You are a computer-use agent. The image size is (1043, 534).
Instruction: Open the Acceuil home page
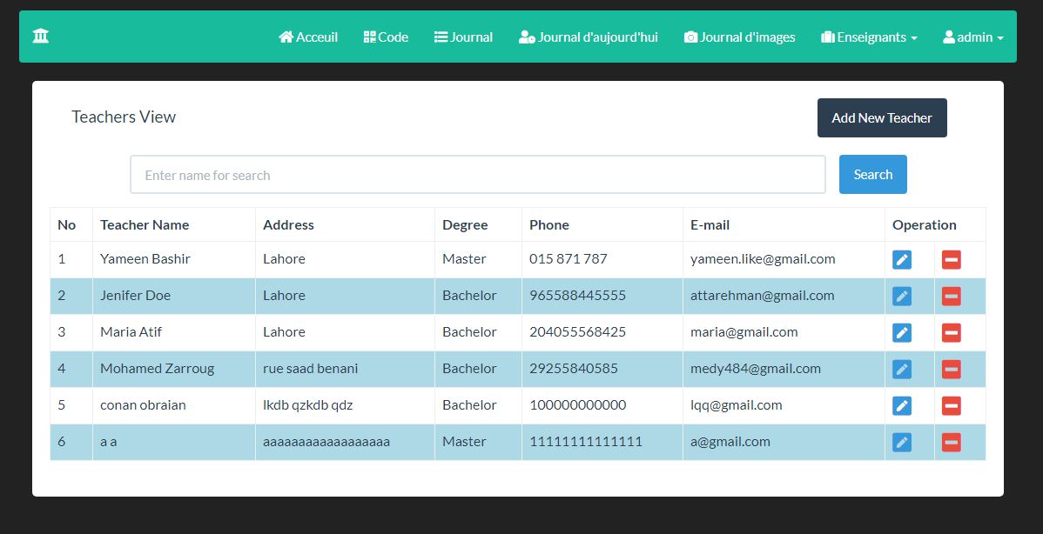tap(308, 37)
